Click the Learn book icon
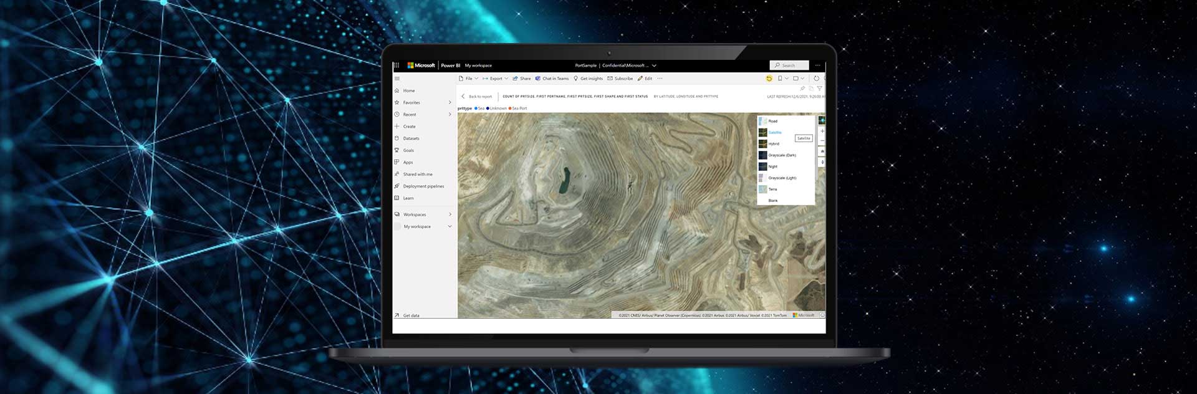This screenshot has height=394, width=1197. 397,198
